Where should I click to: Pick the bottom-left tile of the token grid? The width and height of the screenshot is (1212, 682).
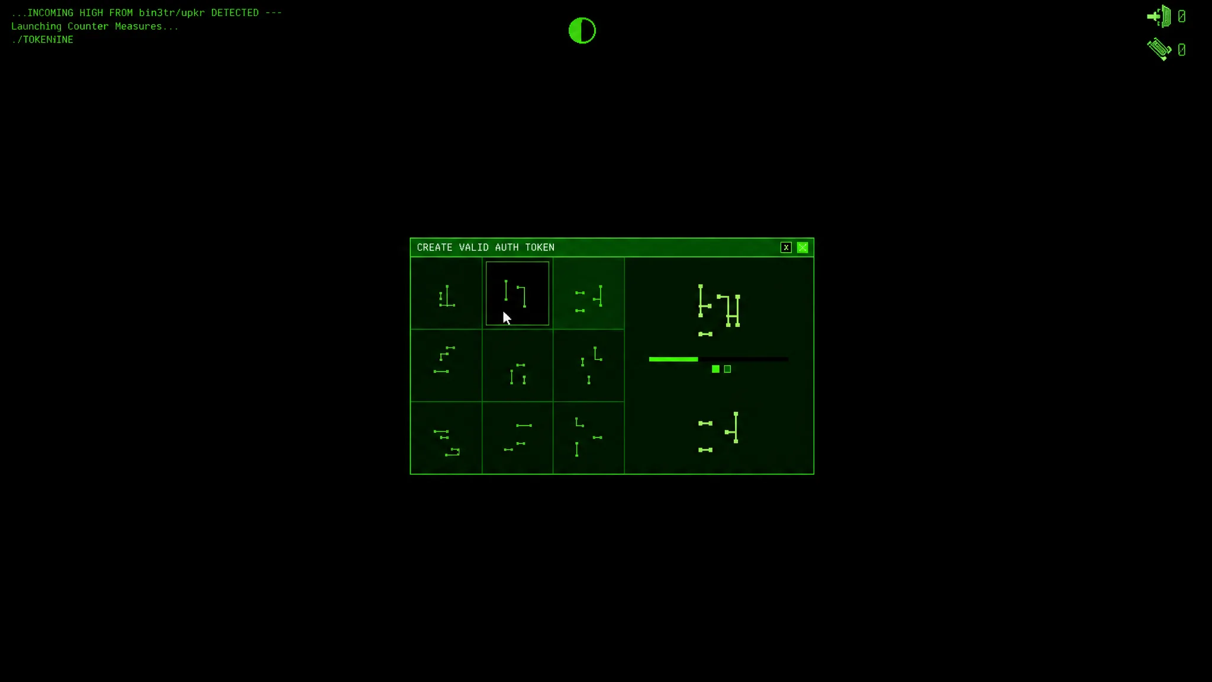tap(446, 437)
